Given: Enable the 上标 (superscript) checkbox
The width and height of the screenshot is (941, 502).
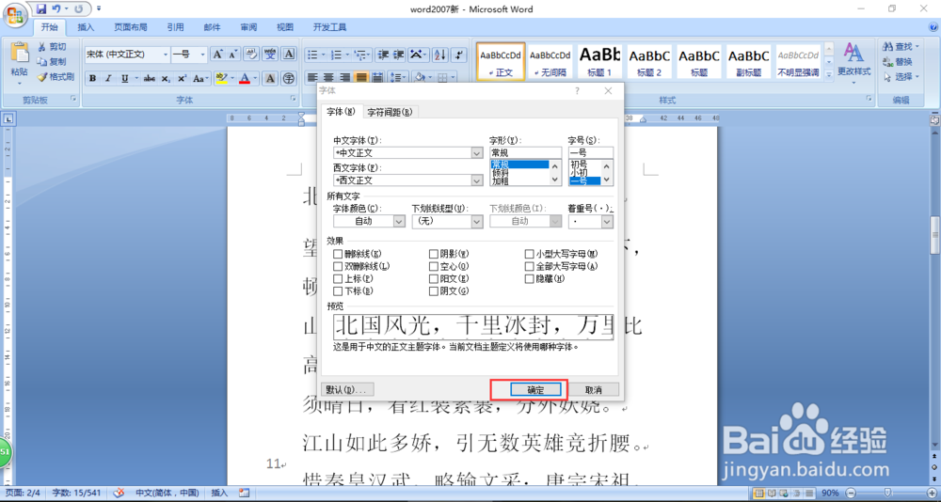Looking at the screenshot, I should [x=338, y=279].
